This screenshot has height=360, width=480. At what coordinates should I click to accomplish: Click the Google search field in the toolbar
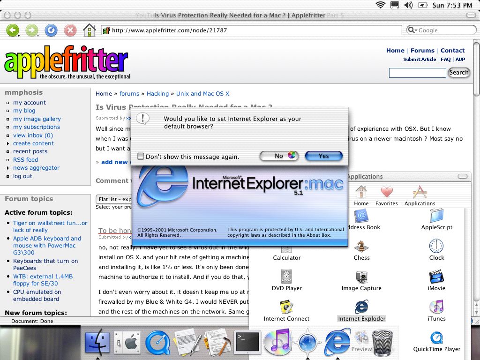[442, 30]
